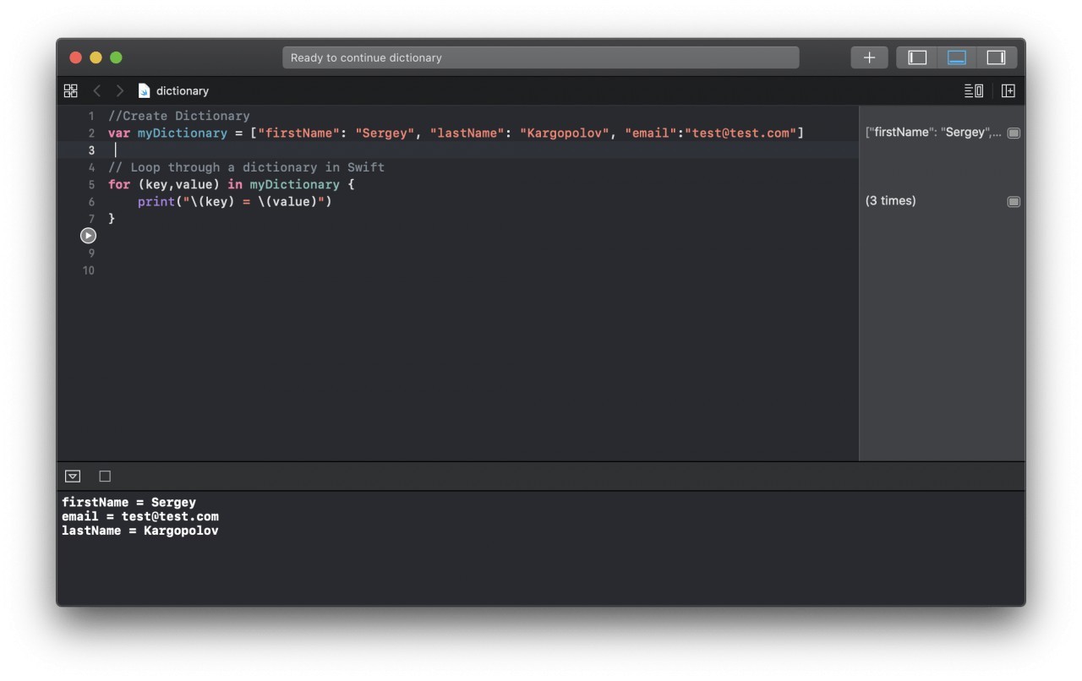Add an editor on the right
This screenshot has width=1082, height=681.
tap(1008, 90)
